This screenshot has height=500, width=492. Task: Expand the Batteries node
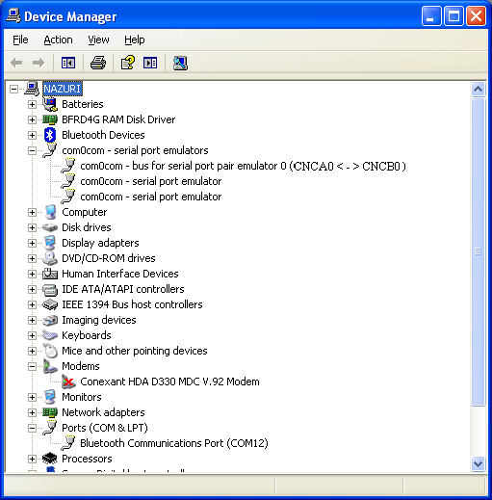(32, 104)
